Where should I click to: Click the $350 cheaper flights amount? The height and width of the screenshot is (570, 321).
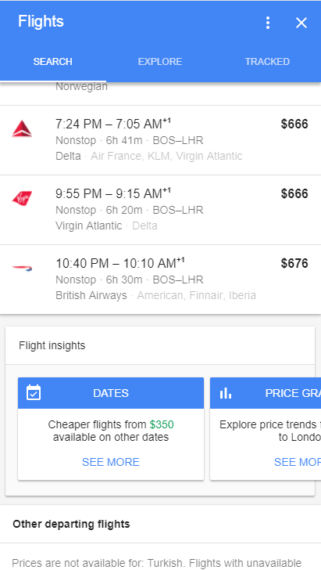[162, 424]
